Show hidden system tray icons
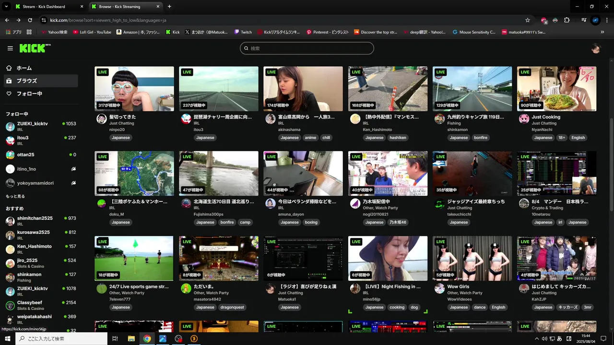Image resolution: width=614 pixels, height=345 pixels. 536,339
